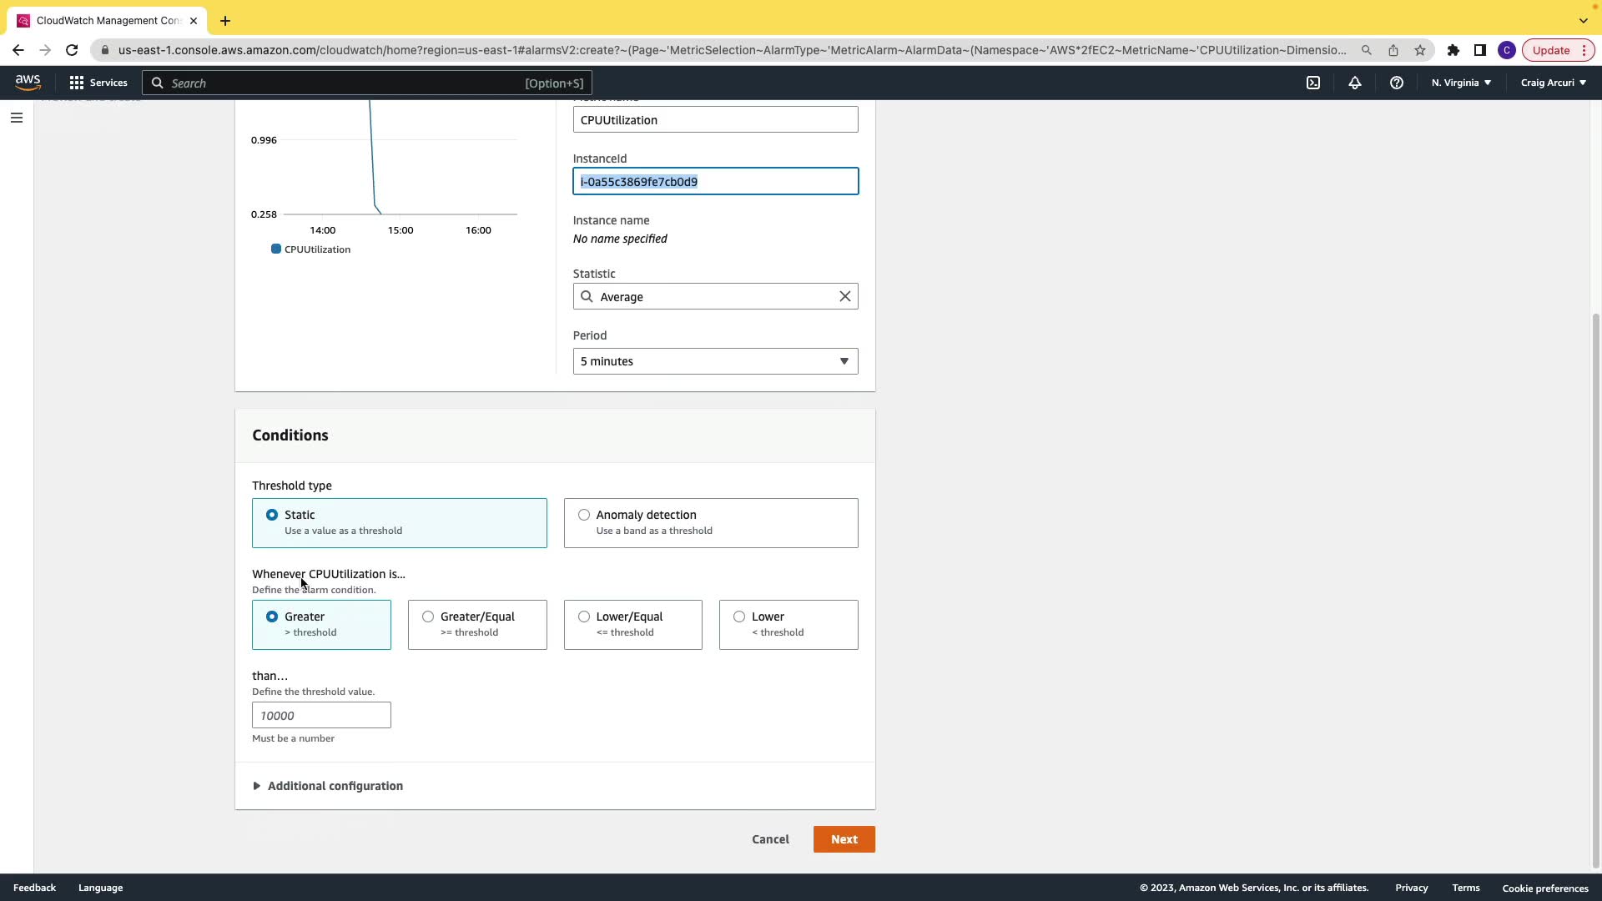This screenshot has width=1602, height=901.
Task: Open AWS CloudShell icon in header
Action: tap(1313, 83)
